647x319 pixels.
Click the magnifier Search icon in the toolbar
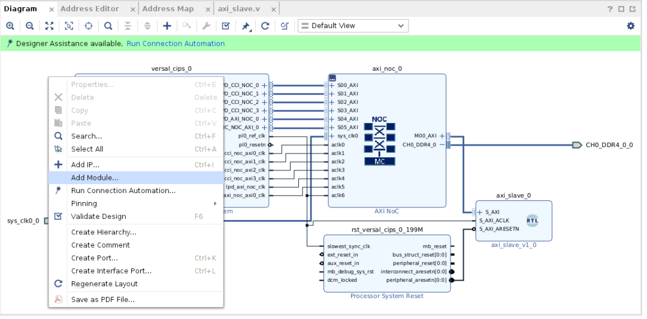(x=108, y=26)
